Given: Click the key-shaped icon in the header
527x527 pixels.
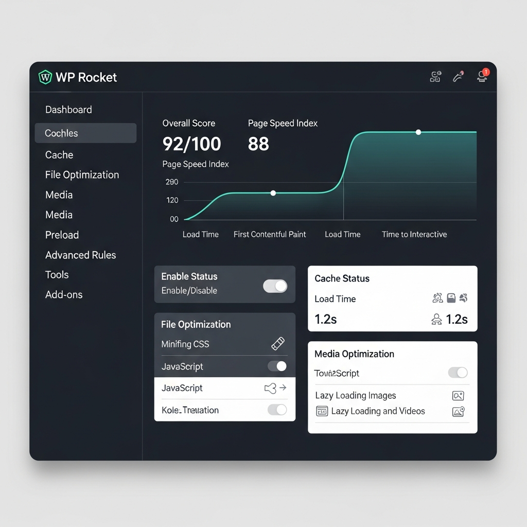Looking at the screenshot, I should coord(458,77).
